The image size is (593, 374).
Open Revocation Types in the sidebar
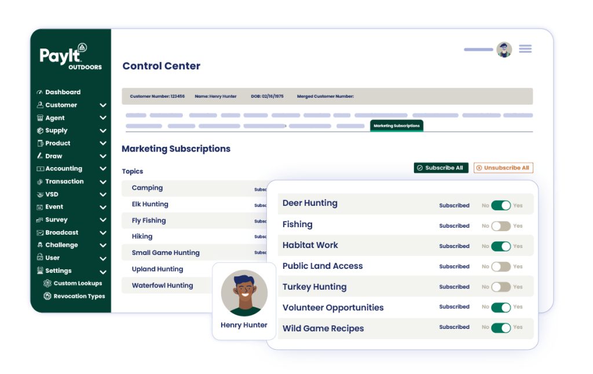click(x=79, y=296)
